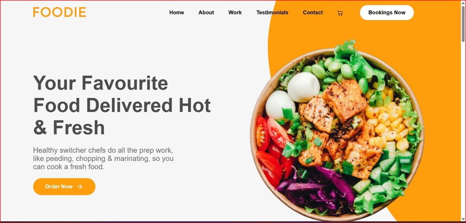Select the Work nav item
Viewport: 466px width, 223px height.
pyautogui.click(x=235, y=12)
